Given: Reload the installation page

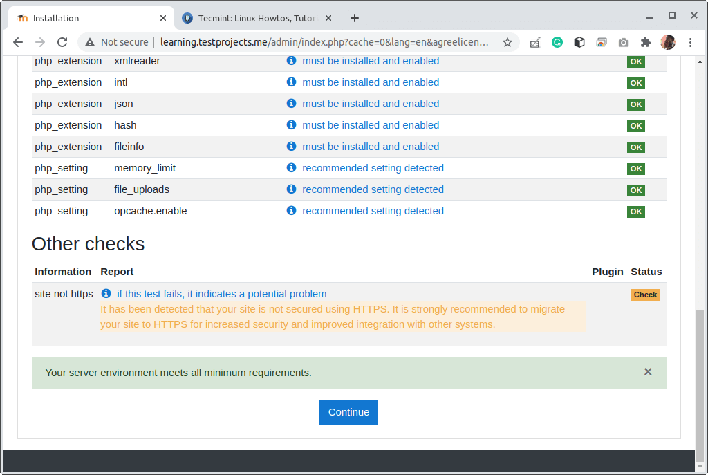Looking at the screenshot, I should tap(62, 42).
